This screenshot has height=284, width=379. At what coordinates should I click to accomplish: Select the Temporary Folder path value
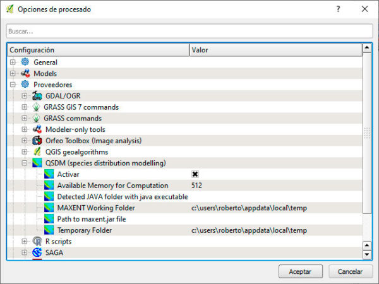249,230
